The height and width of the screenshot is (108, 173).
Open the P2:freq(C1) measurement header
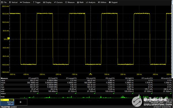(53, 78)
